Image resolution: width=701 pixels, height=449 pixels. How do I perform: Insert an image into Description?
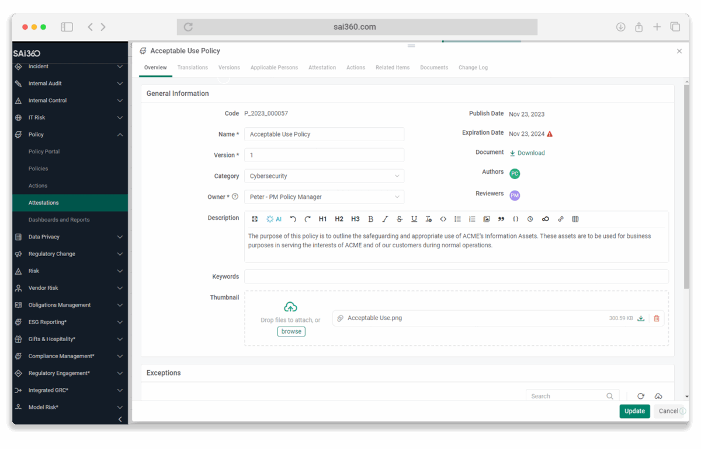tap(487, 219)
